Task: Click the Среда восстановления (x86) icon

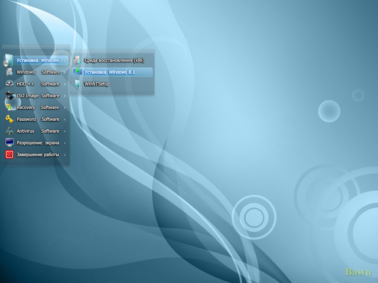Action: 77,60
